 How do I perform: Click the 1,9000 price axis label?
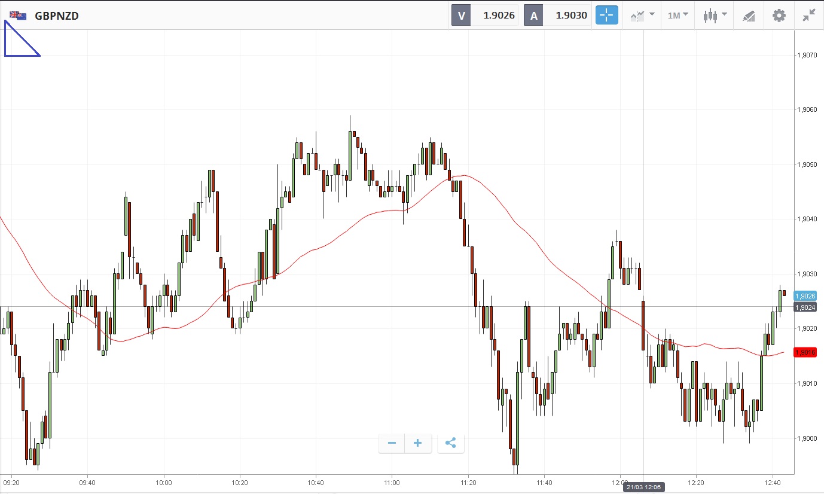pyautogui.click(x=807, y=438)
